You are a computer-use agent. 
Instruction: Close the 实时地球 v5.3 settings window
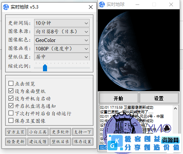point(91,7)
